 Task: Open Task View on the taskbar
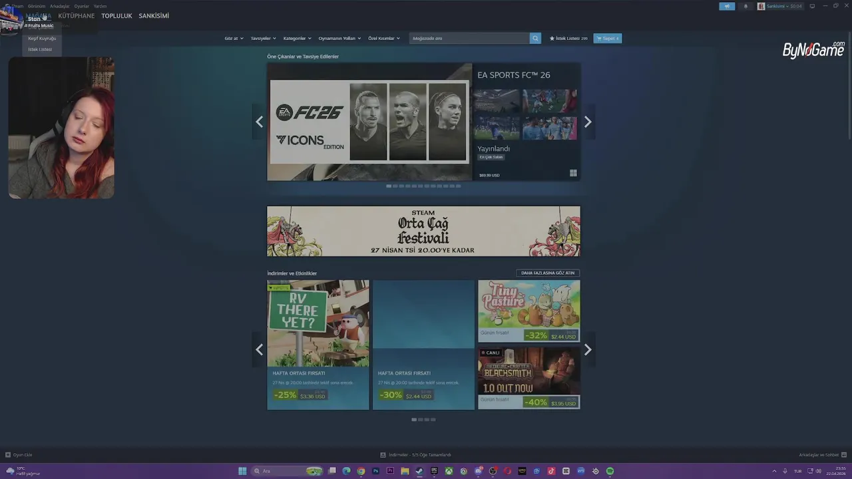(332, 471)
